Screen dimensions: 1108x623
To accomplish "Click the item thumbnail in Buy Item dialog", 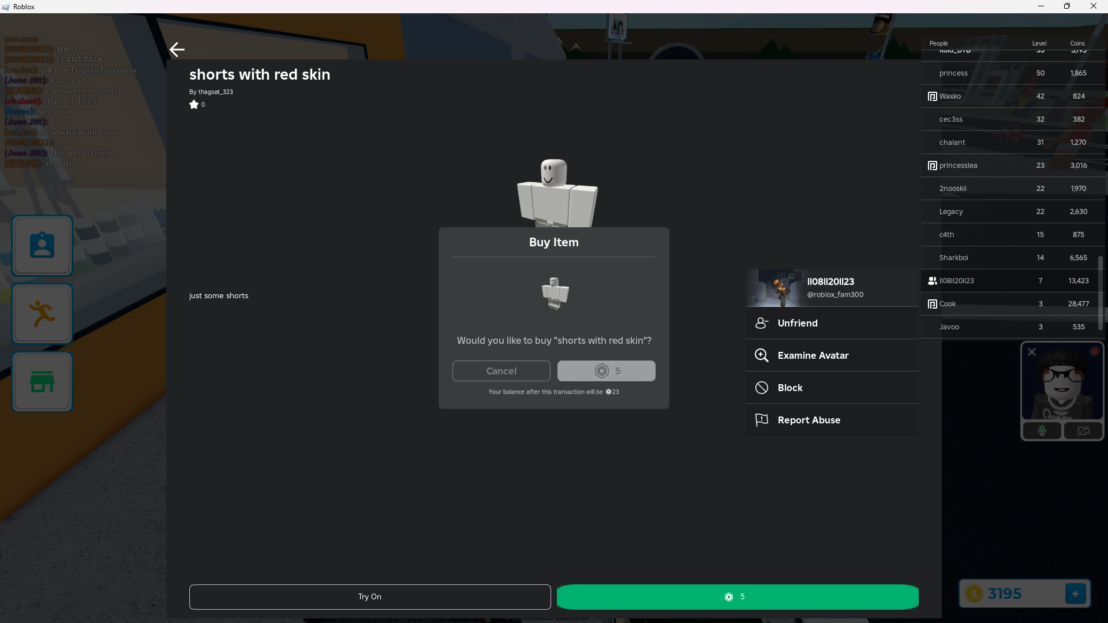I will click(555, 293).
